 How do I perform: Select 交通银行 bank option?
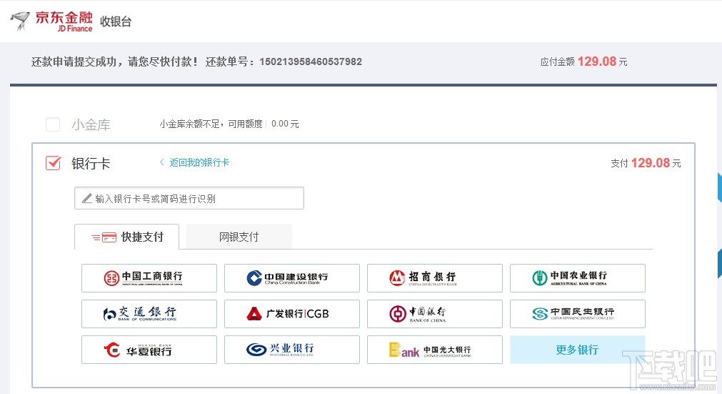point(149,314)
